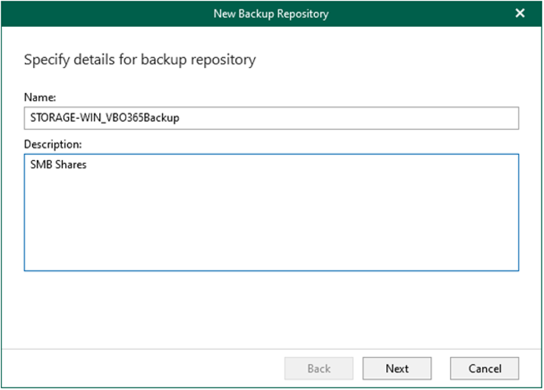Select the 'Specify details for backup repository' heading

[x=139, y=60]
